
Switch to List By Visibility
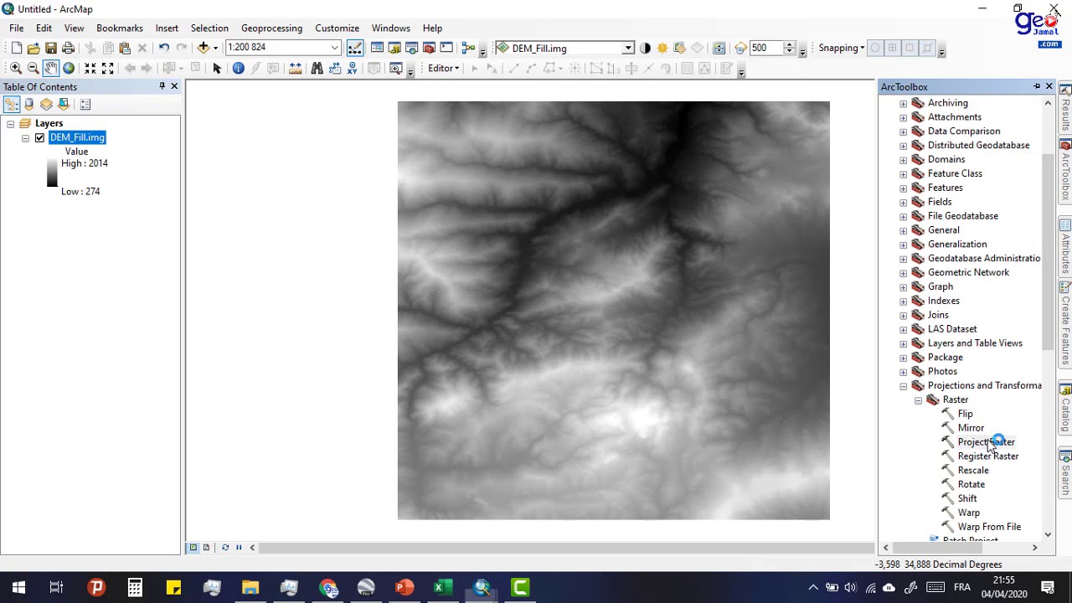(x=46, y=105)
